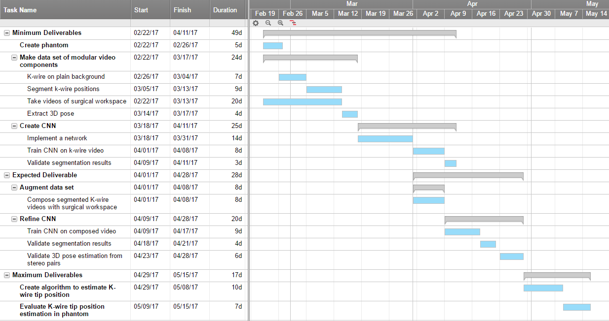The width and height of the screenshot is (609, 321).
Task: Click the zoom in magnifier icon
Action: 280,23
